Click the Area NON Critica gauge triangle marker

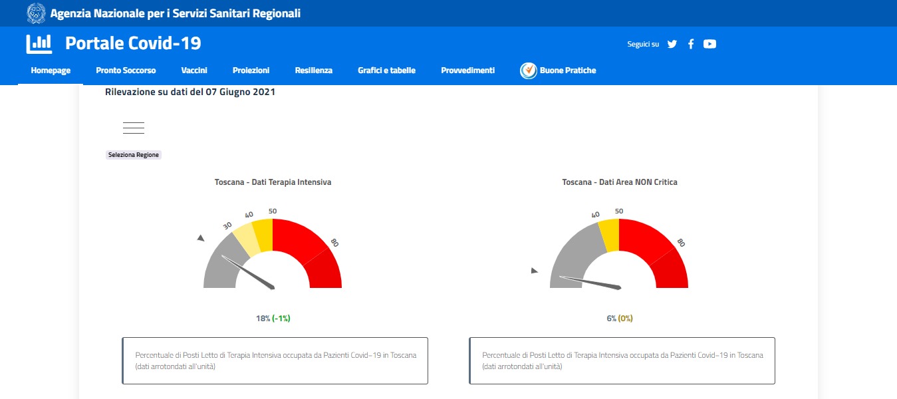[x=534, y=271]
